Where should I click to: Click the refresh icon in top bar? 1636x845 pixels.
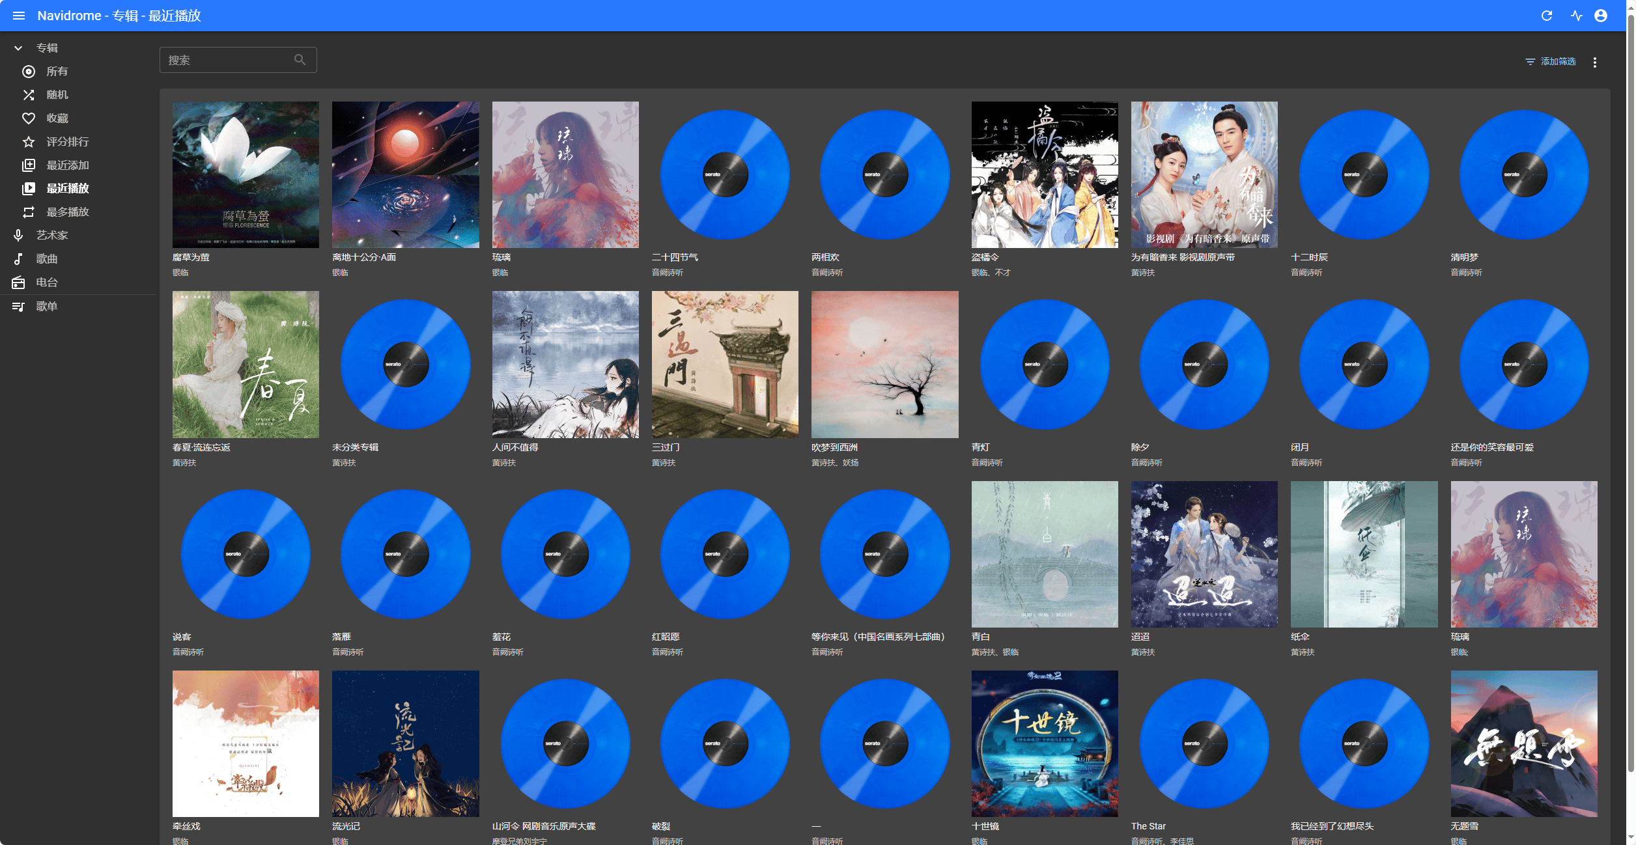(1547, 16)
